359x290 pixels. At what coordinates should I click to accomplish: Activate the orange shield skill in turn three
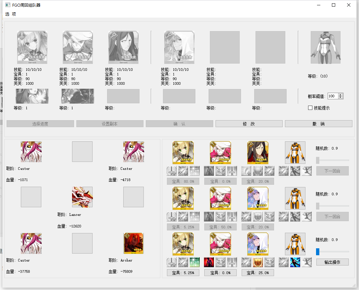(258, 262)
